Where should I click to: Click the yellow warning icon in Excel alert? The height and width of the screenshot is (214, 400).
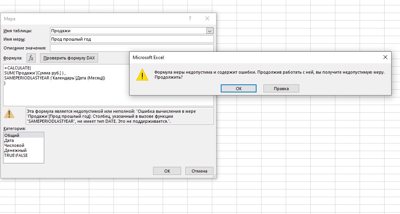tap(142, 74)
